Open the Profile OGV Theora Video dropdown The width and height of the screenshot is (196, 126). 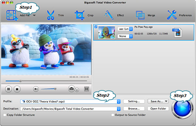(70, 102)
